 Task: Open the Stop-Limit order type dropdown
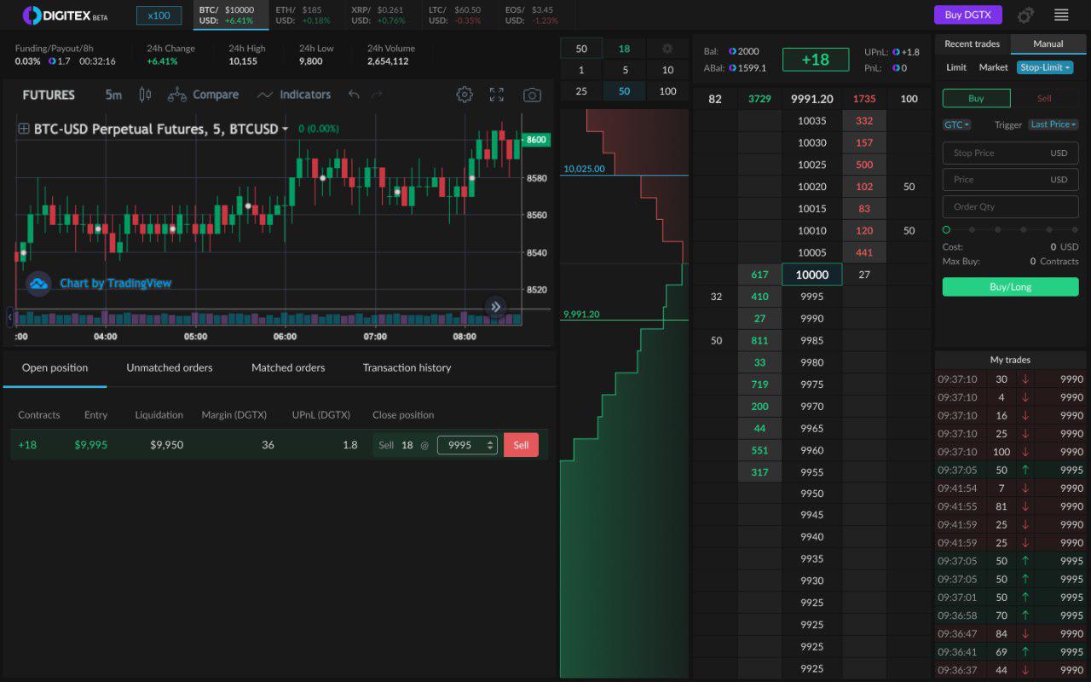[1044, 67]
